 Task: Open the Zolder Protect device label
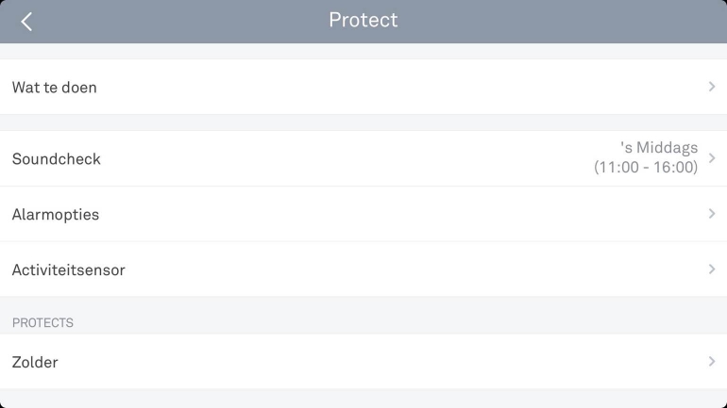[35, 362]
